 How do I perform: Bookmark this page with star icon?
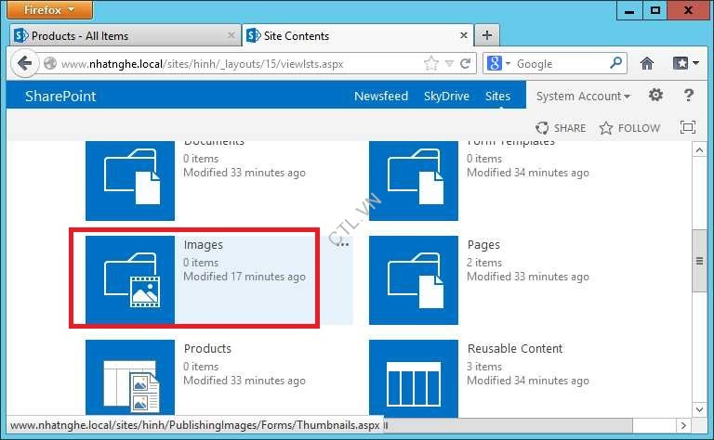click(430, 64)
